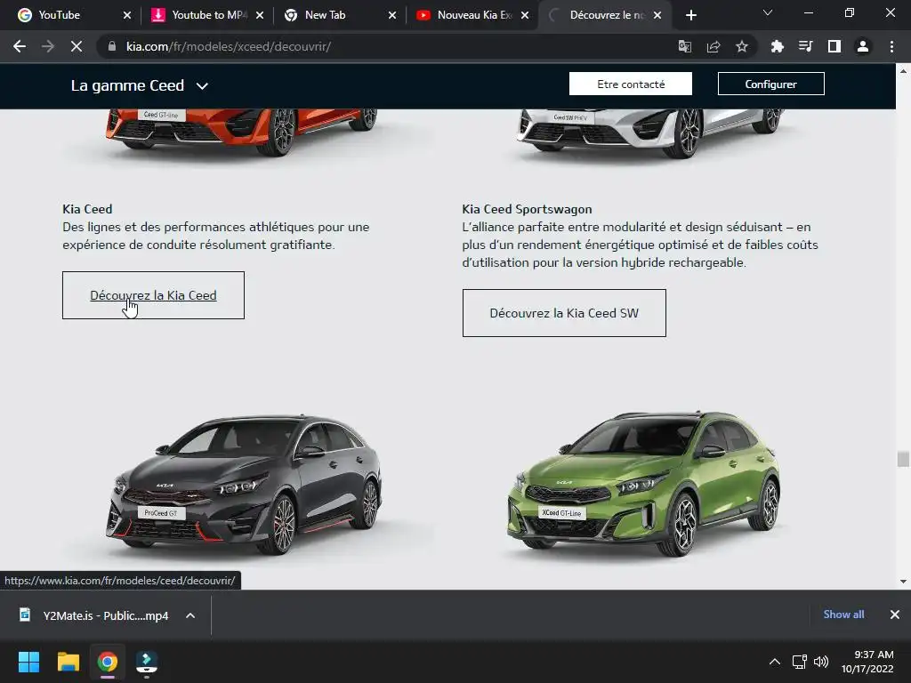The width and height of the screenshot is (911, 683).
Task: Click the scrollbar down arrow
Action: click(x=903, y=582)
